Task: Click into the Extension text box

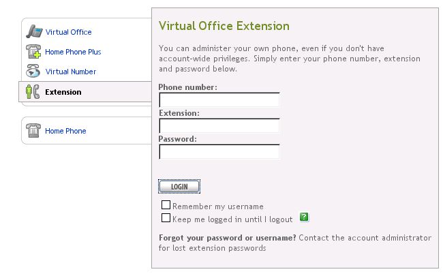Action: [219, 125]
